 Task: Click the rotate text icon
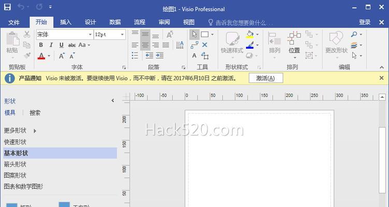click(170, 34)
